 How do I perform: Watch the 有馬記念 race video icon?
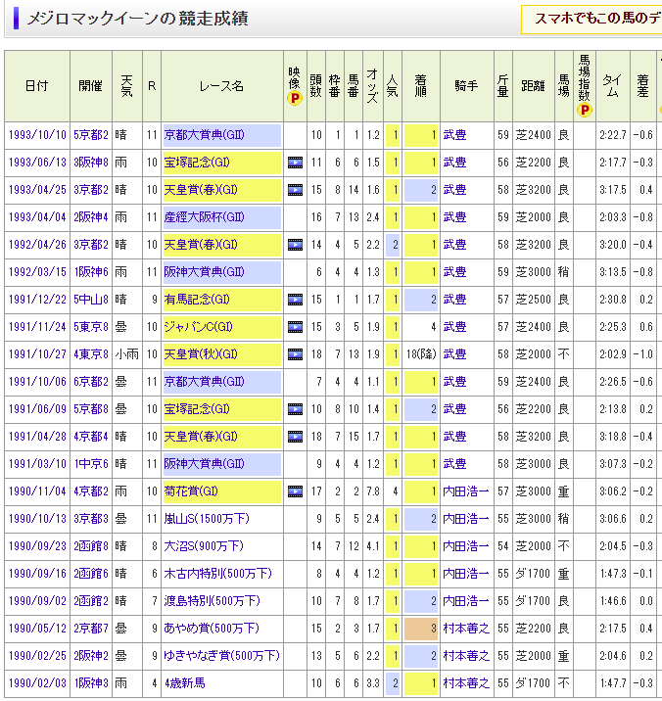click(294, 300)
